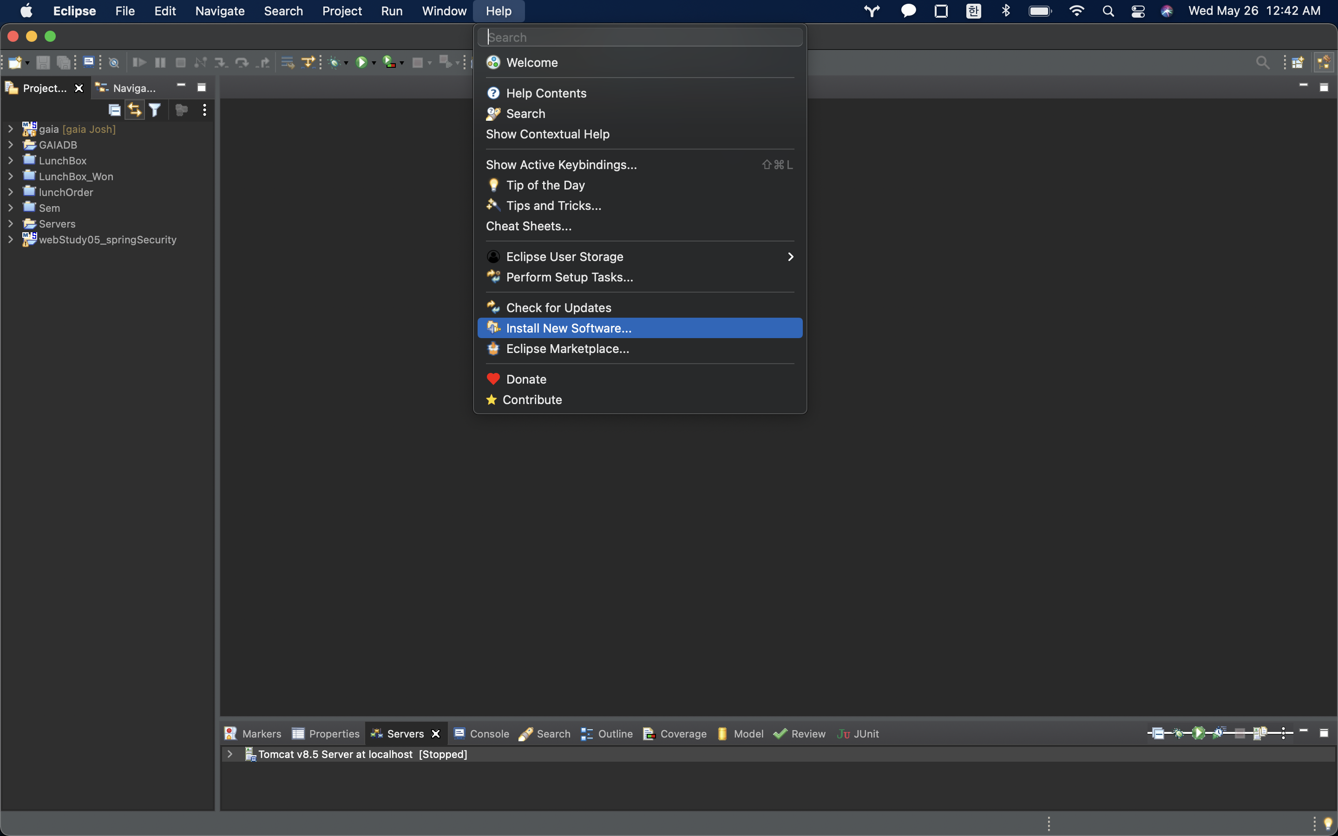Viewport: 1338px width, 836px height.
Task: Click the green Run launch icon
Action: point(361,63)
